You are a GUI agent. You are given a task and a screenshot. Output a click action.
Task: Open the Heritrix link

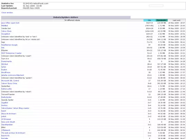pos(4,105)
